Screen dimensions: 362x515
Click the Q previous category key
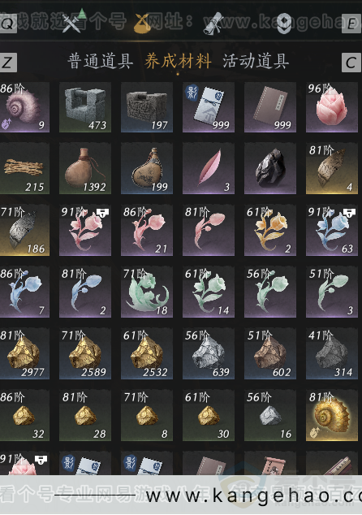(x=8, y=24)
